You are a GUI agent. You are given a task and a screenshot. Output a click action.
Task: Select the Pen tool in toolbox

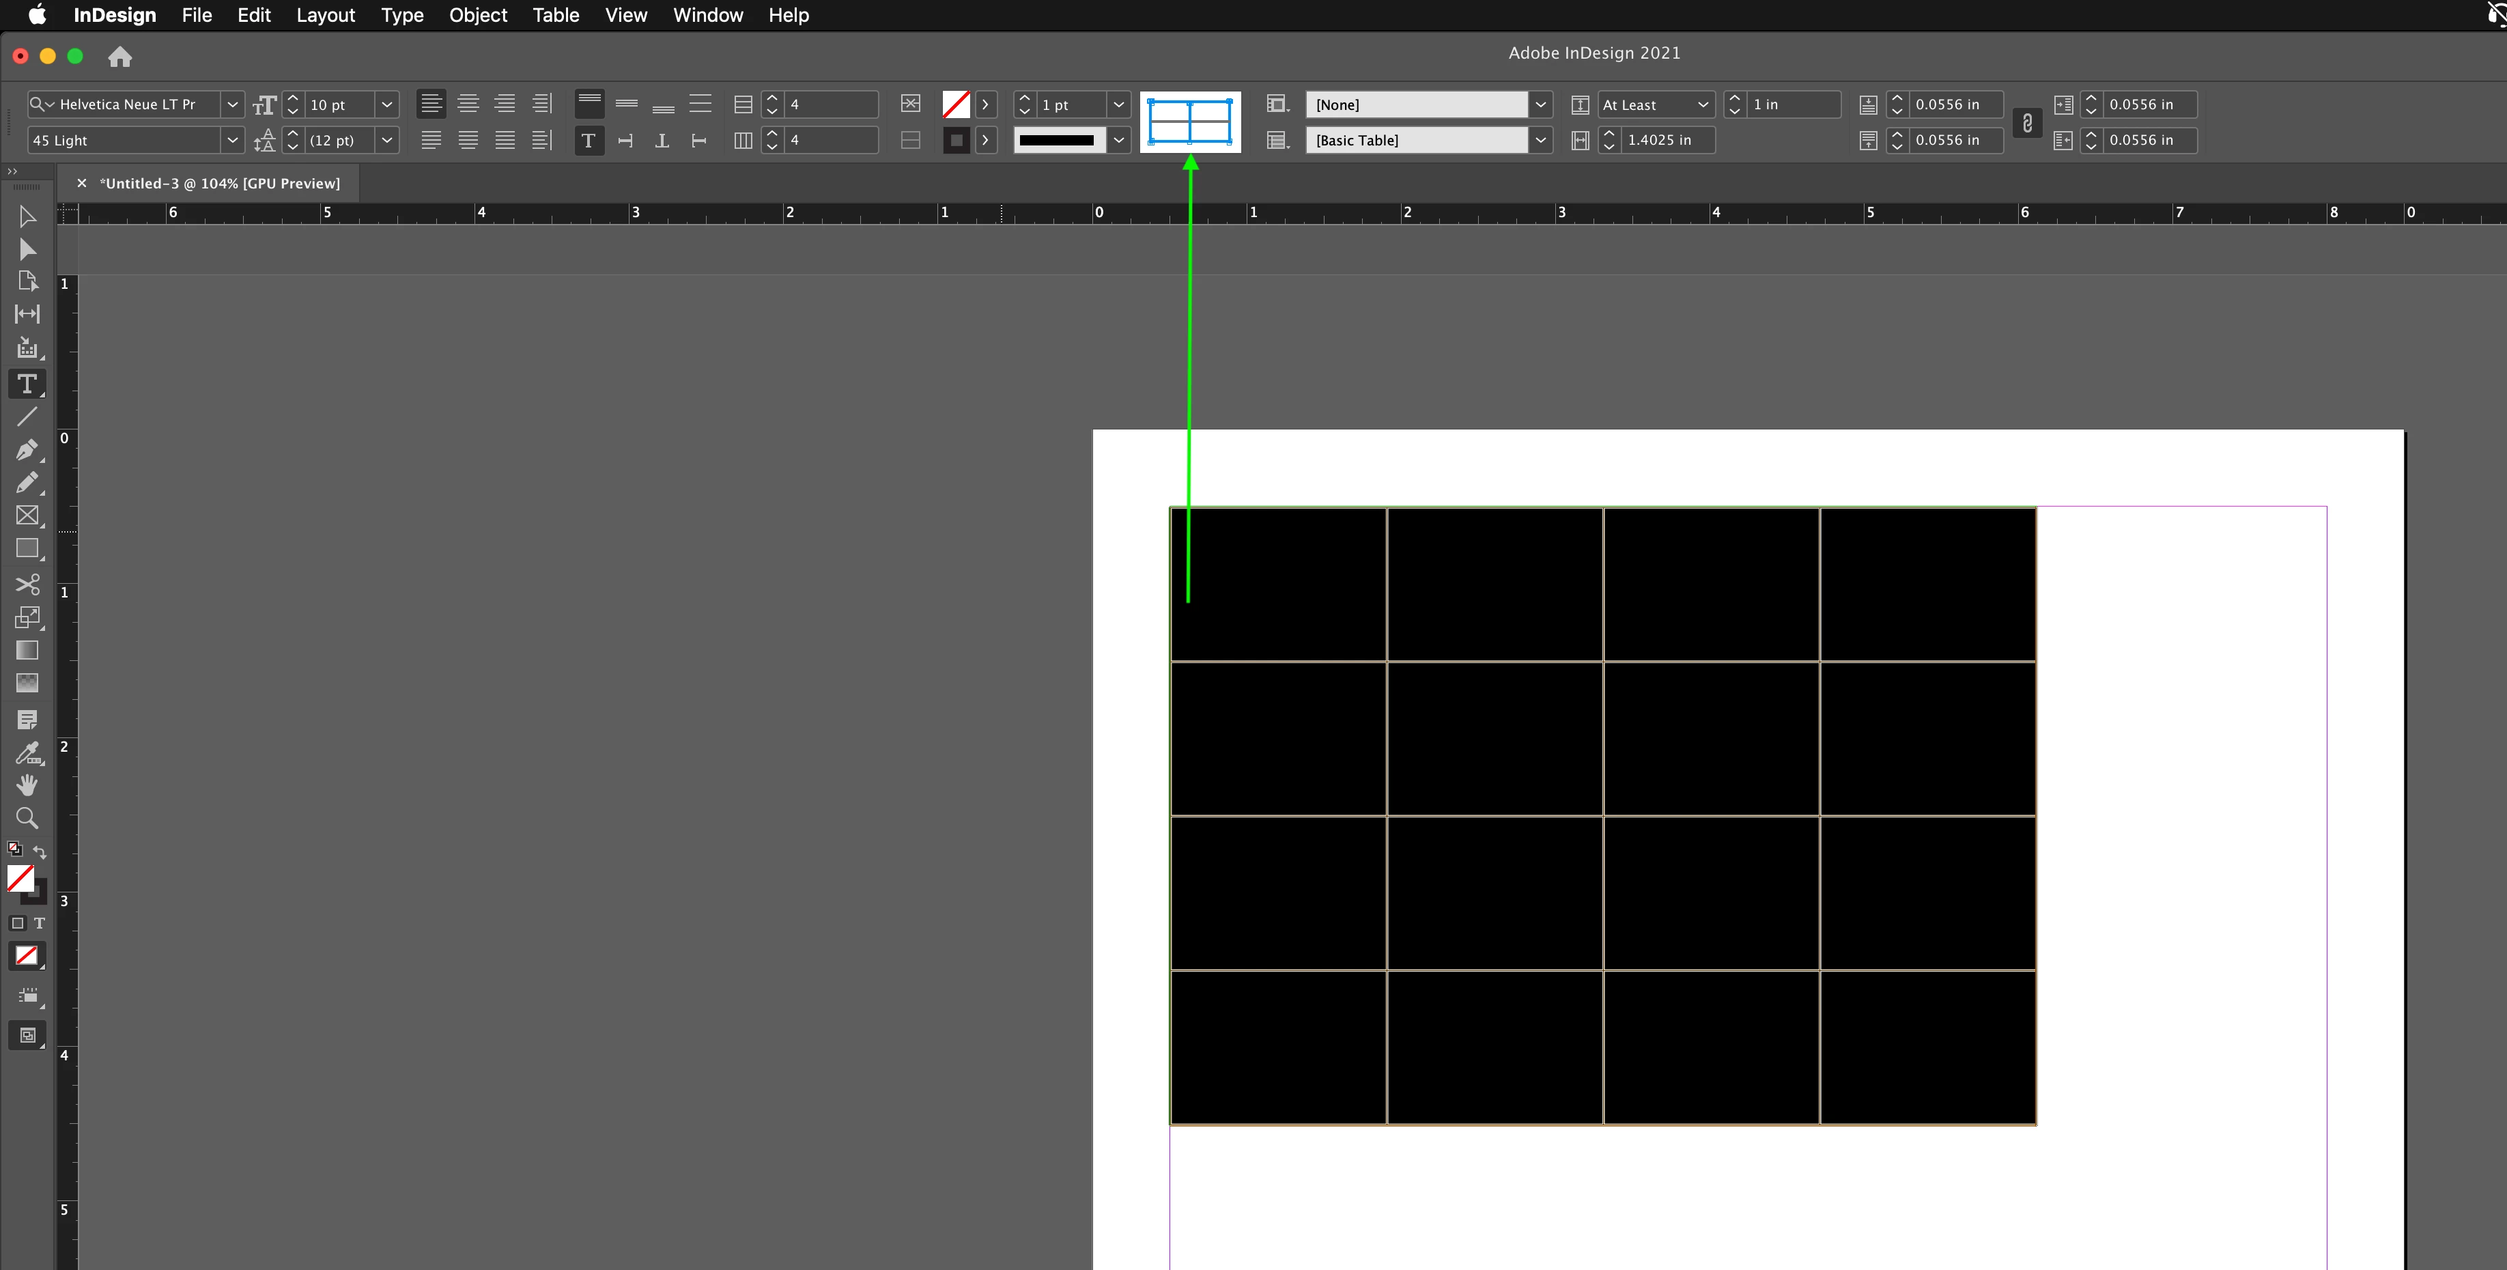26,449
